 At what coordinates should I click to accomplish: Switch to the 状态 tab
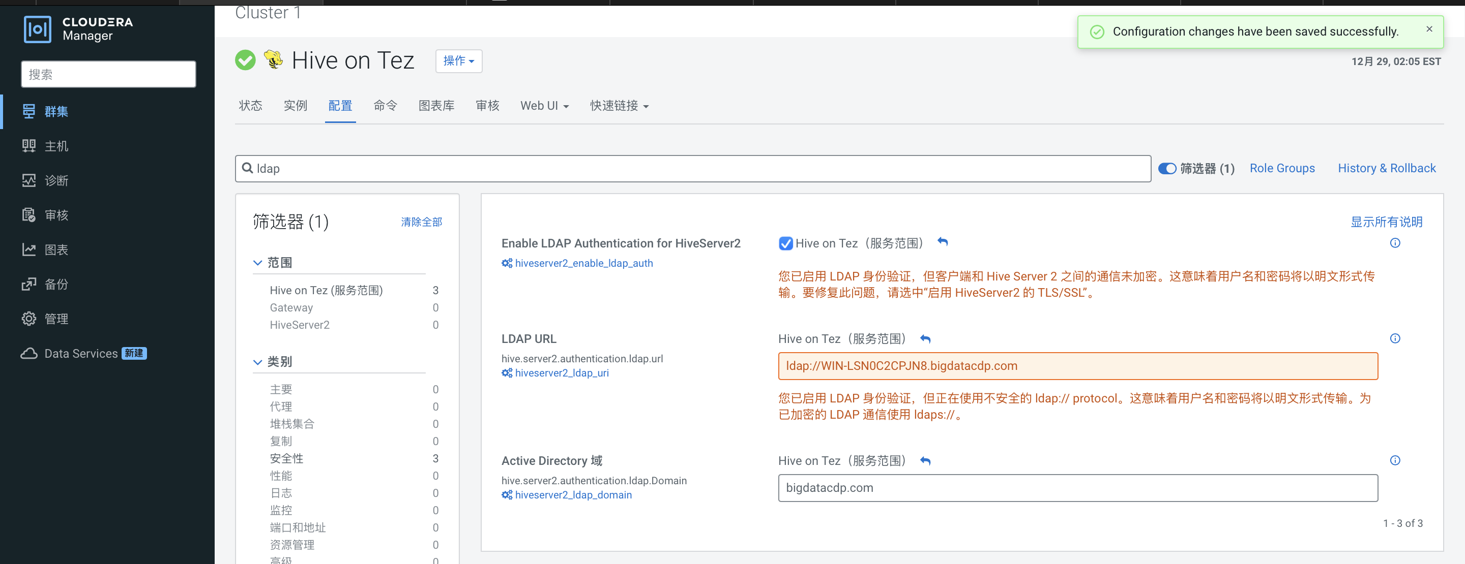point(250,106)
